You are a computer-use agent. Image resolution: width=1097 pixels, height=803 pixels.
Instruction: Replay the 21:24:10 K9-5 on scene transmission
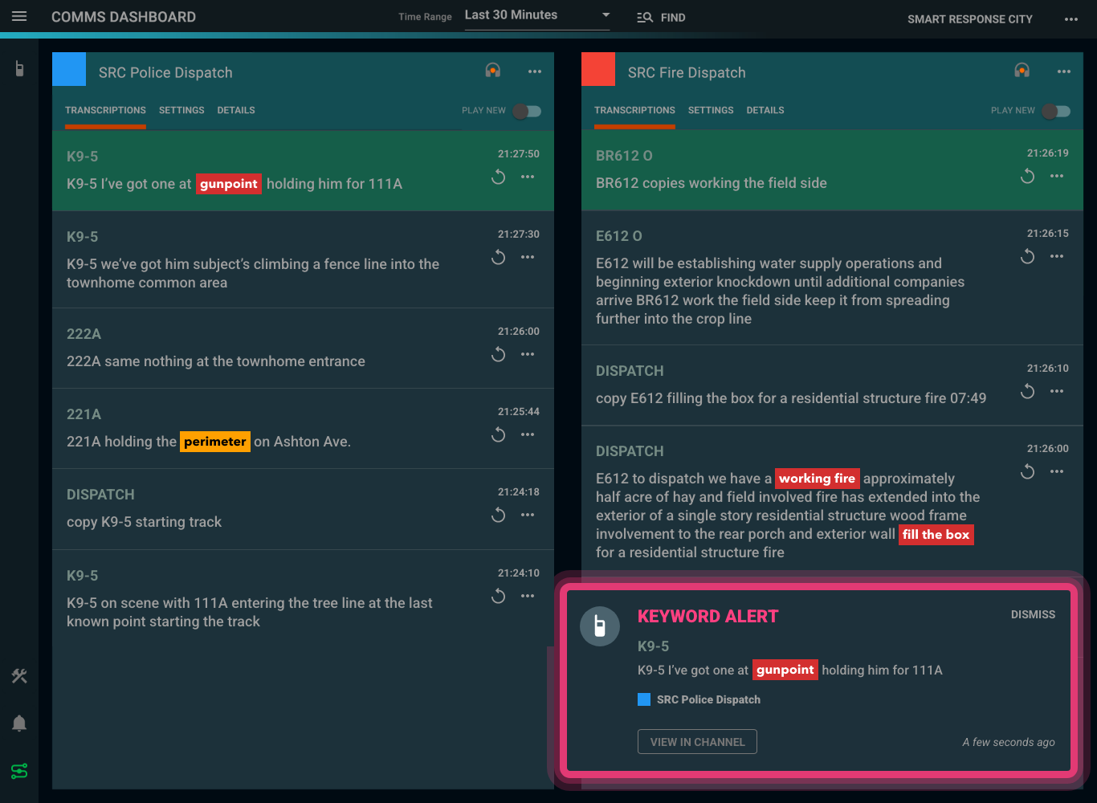click(499, 596)
